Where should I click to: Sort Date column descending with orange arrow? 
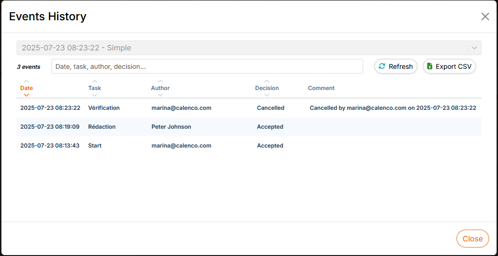[26, 95]
